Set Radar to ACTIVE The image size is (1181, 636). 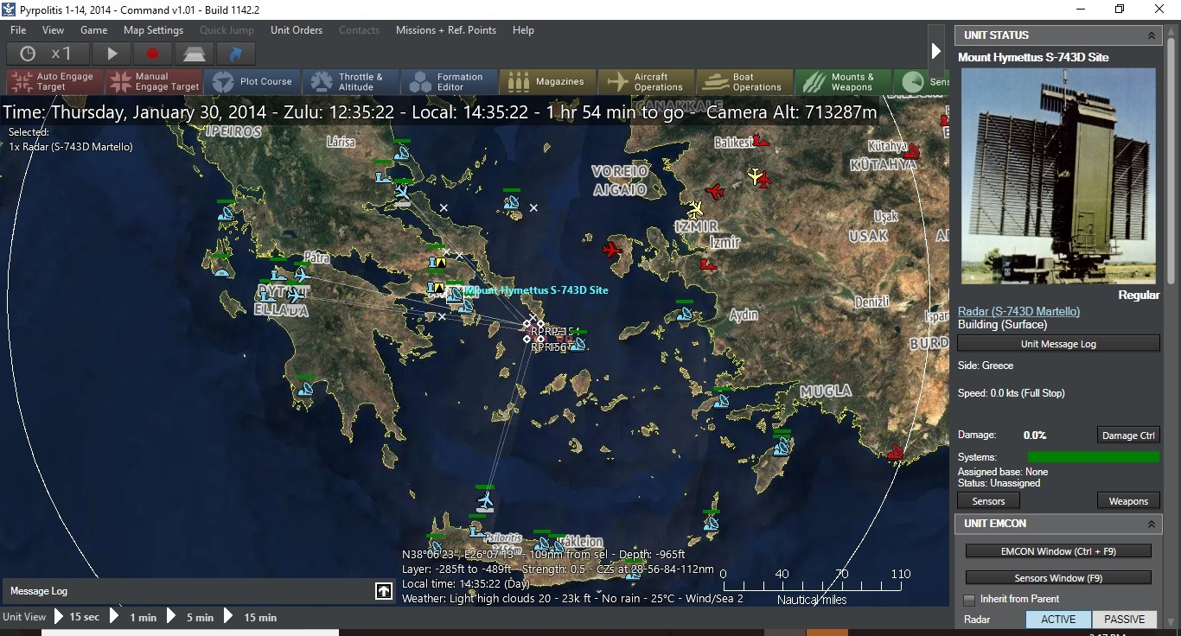[x=1058, y=620]
